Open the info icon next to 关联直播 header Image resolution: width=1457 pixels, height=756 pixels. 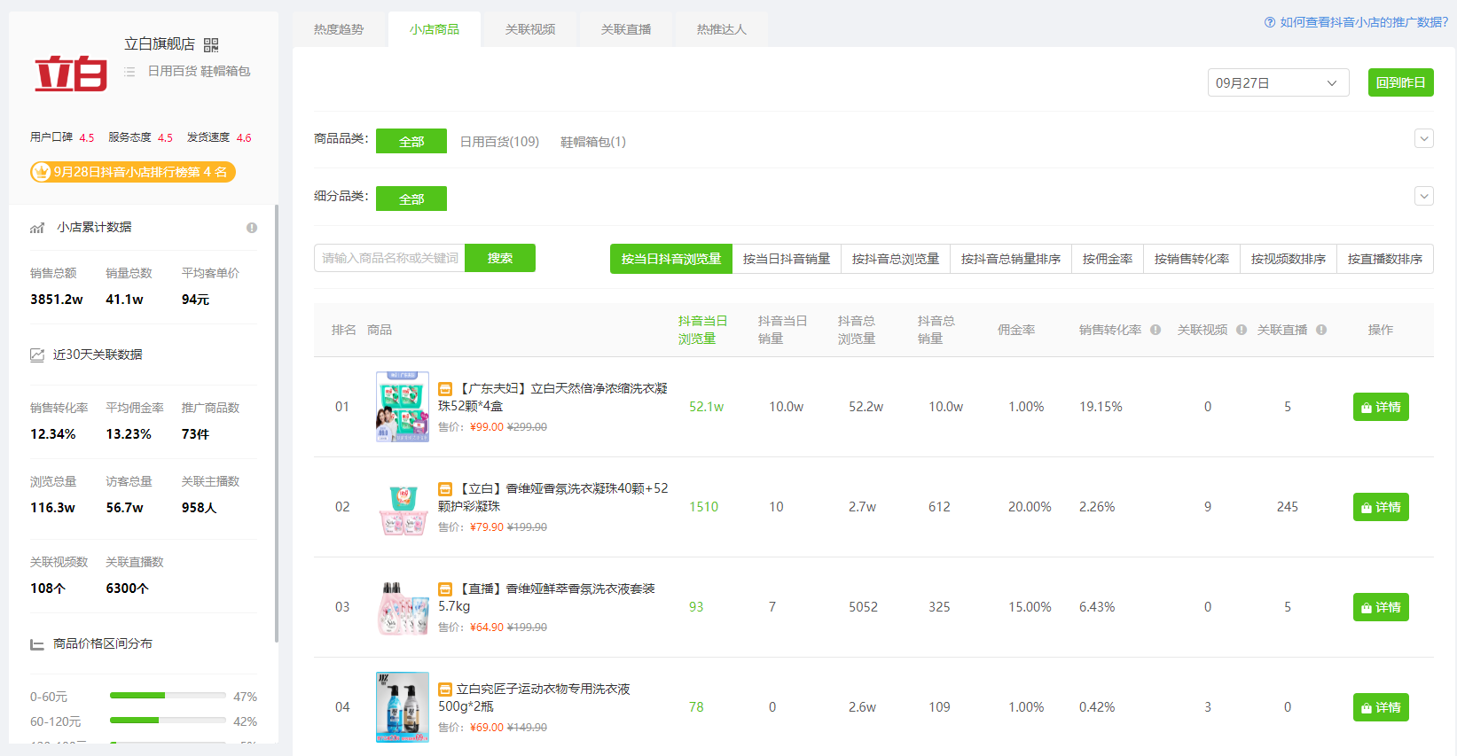pyautogui.click(x=1321, y=330)
